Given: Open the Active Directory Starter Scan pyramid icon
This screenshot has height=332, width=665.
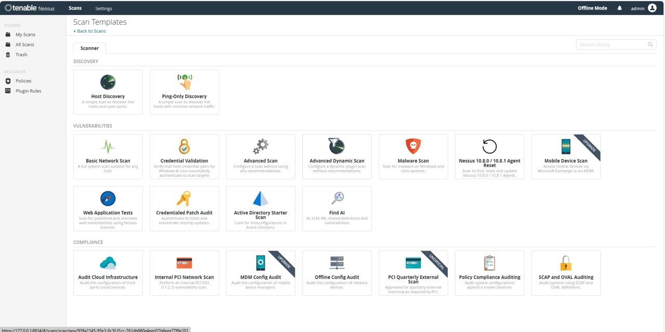Looking at the screenshot, I should click(x=261, y=199).
